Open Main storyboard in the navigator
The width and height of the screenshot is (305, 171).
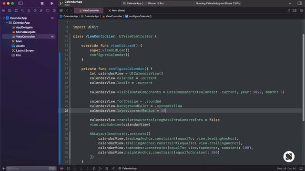coord(19,41)
